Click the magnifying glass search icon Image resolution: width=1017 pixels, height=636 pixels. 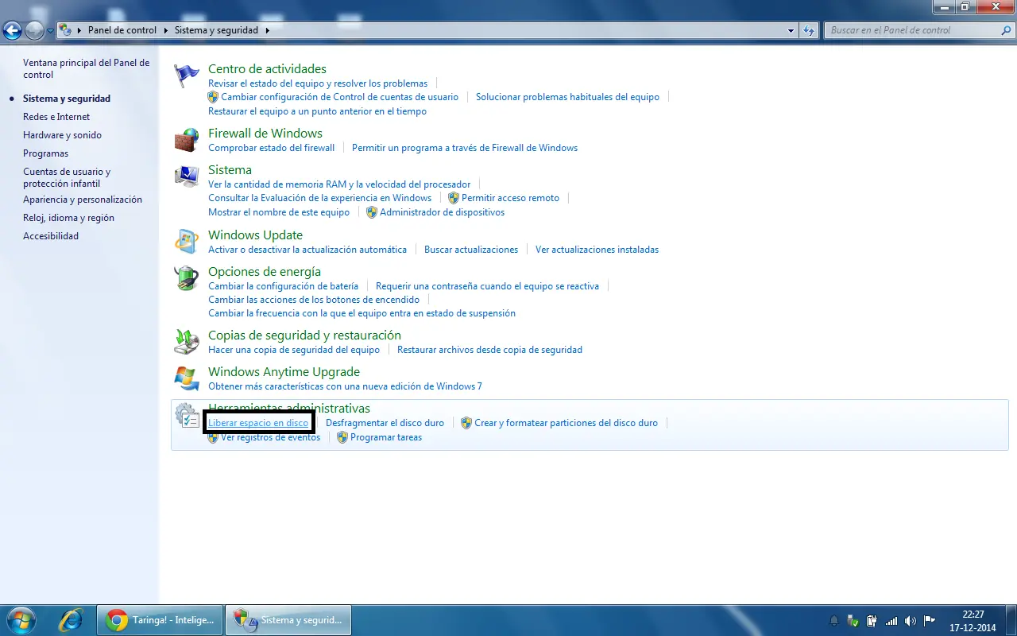tap(1007, 30)
